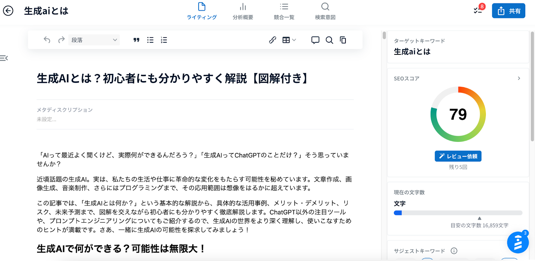Open the chat assistant bubble with 3 badge
The image size is (535, 261).
coord(518,242)
